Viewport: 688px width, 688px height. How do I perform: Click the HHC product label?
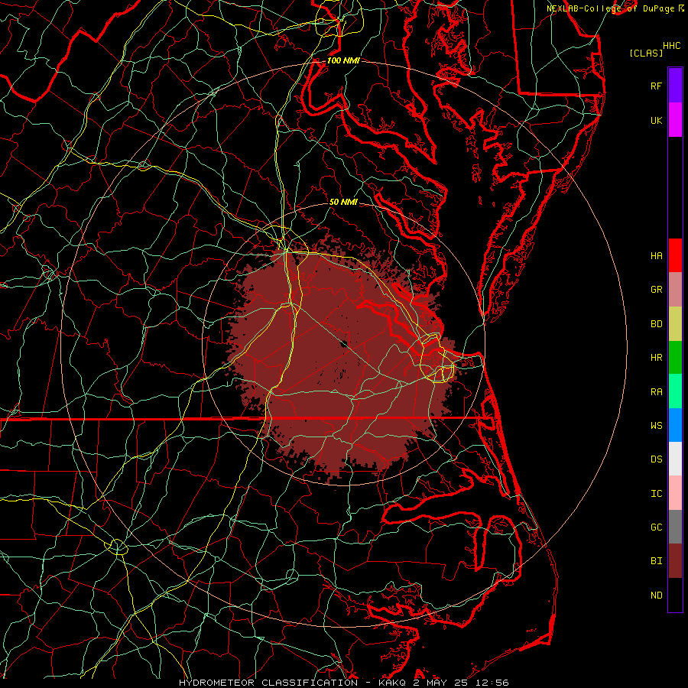[671, 46]
